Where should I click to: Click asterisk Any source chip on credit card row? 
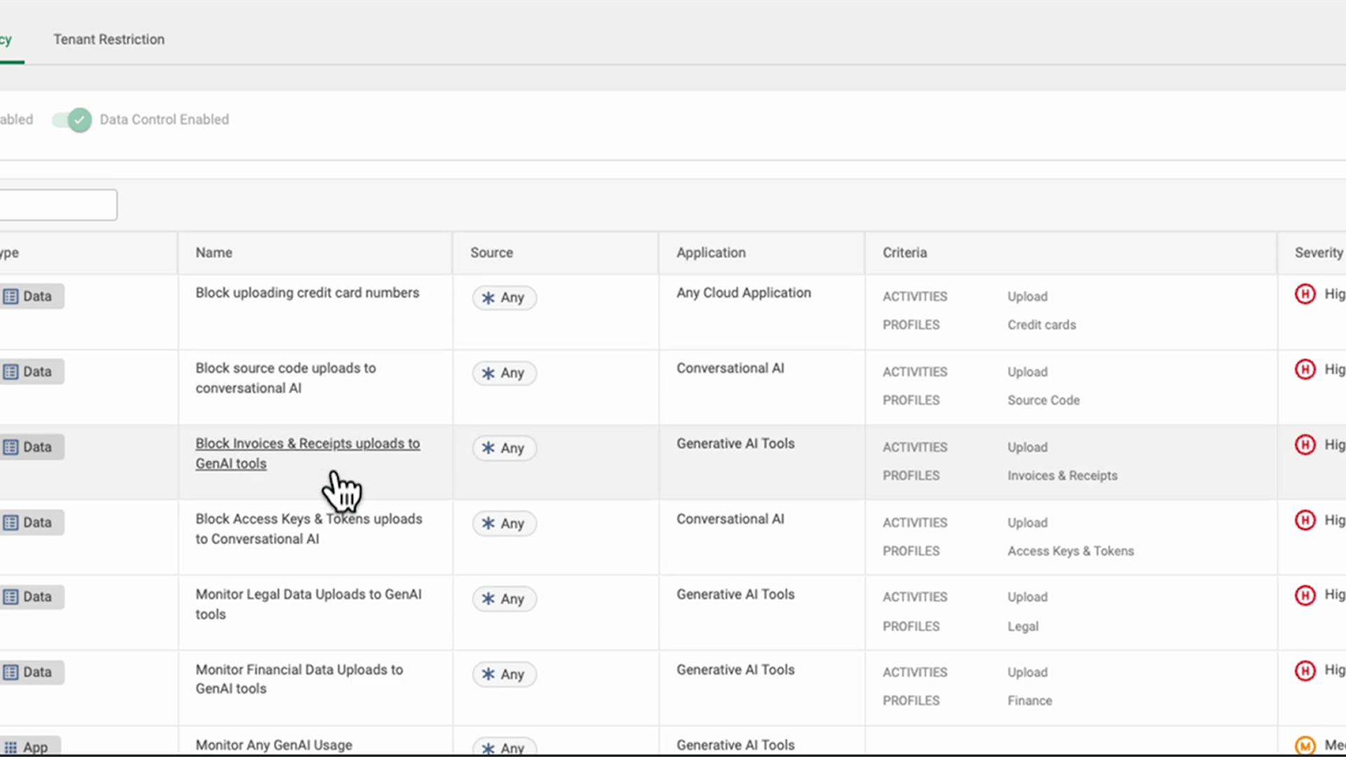coord(504,298)
